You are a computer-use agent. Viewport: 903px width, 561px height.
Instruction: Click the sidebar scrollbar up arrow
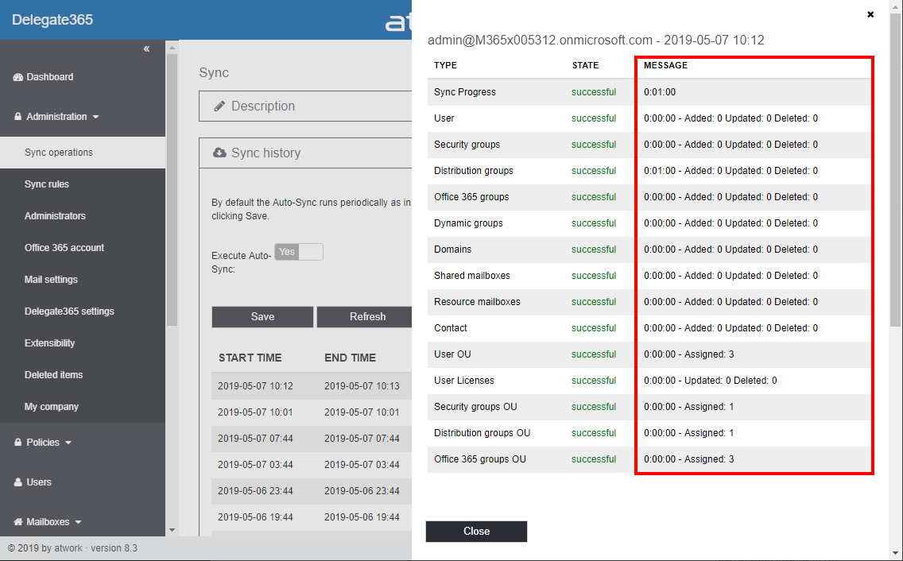pyautogui.click(x=172, y=48)
